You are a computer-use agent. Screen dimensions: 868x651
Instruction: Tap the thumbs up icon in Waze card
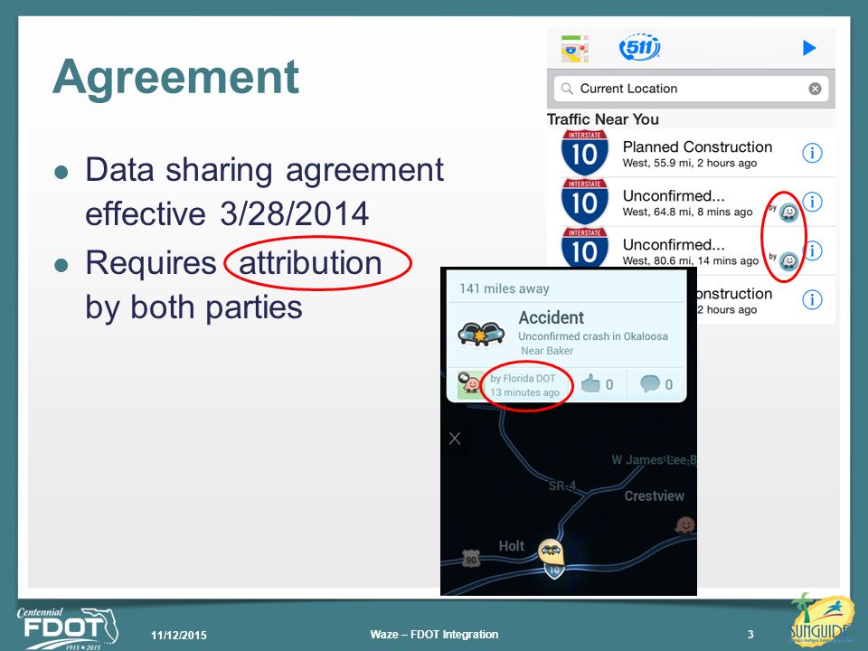coord(590,383)
